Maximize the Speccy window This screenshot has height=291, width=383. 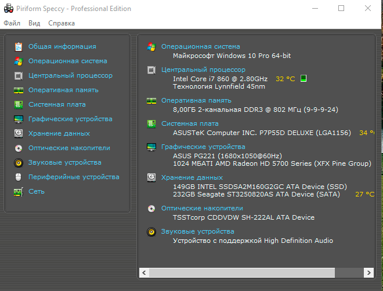coord(341,8)
